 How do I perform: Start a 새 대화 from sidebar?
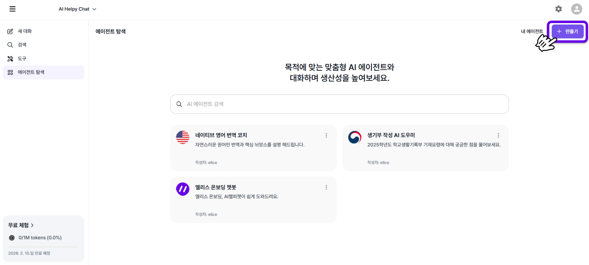(x=25, y=31)
